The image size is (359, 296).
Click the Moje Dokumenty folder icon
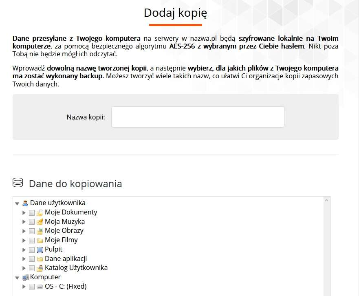pos(40,212)
